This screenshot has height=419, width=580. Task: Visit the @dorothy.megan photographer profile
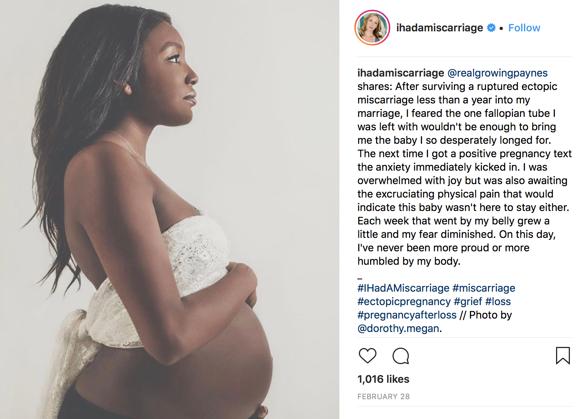pyautogui.click(x=398, y=328)
